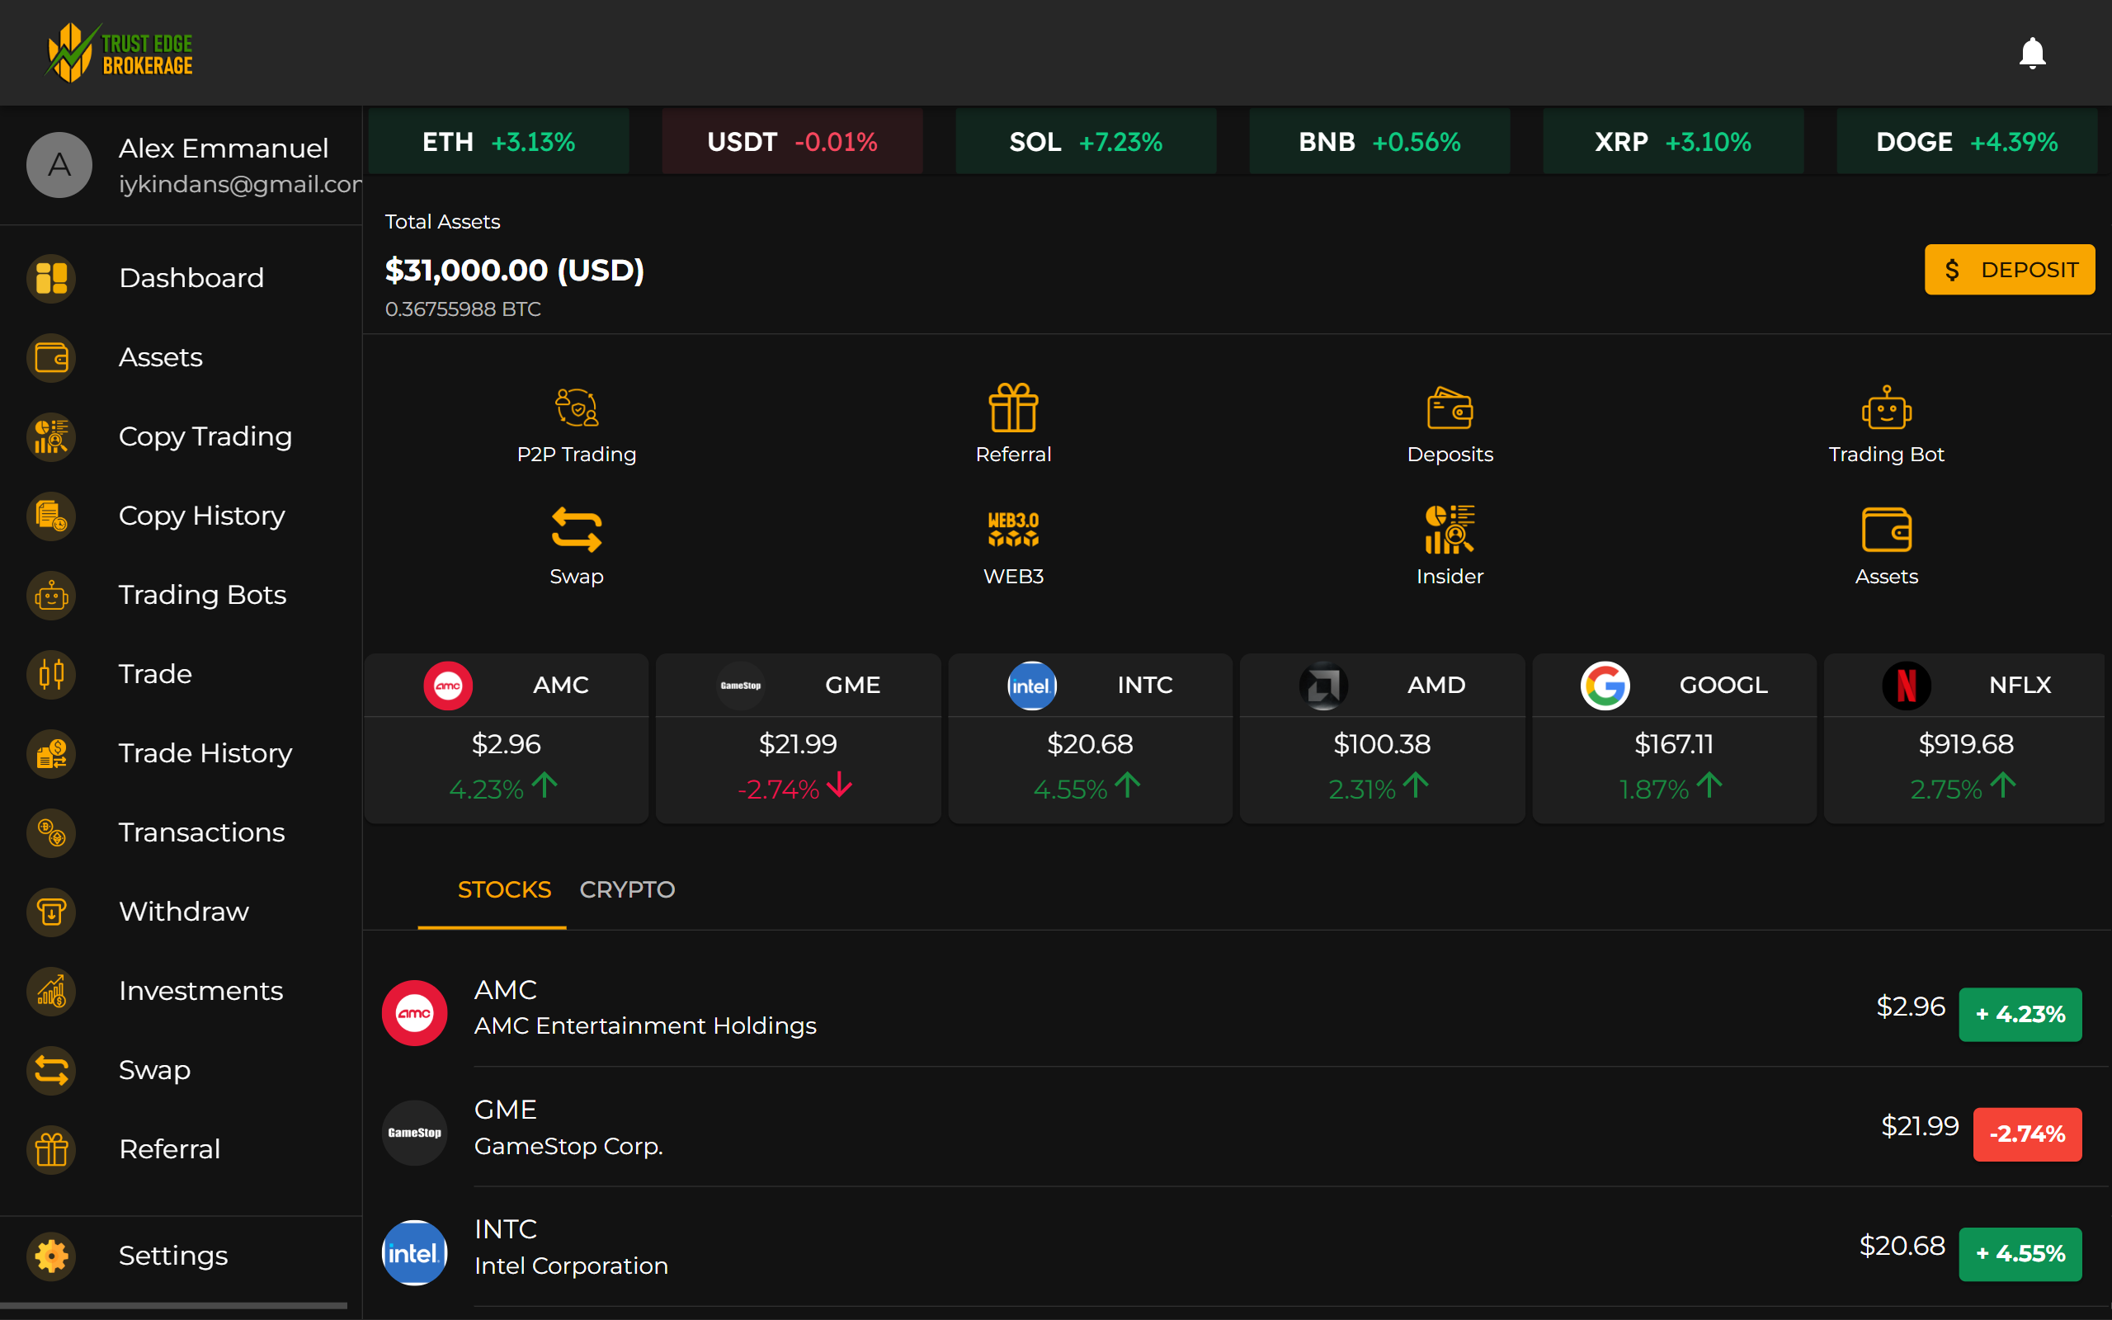Click the Intel logo in stocks list

click(414, 1252)
